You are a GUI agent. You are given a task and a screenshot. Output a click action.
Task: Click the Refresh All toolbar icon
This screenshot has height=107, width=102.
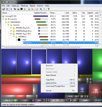(x=7, y=9)
